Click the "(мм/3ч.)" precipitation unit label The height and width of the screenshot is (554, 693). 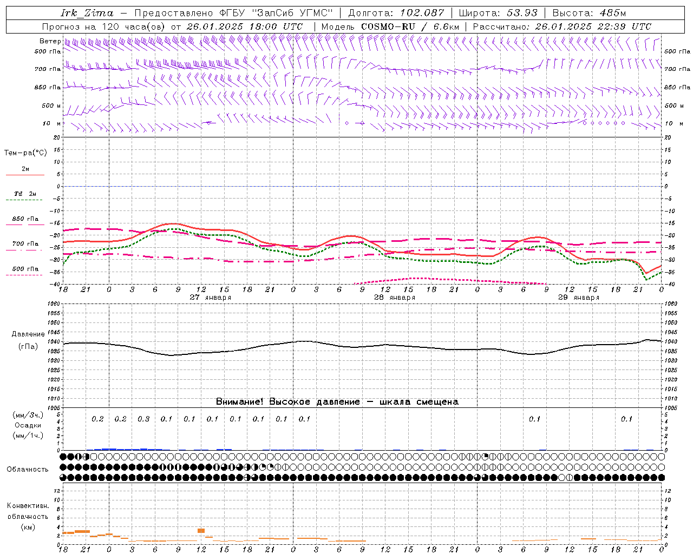[x=28, y=415]
